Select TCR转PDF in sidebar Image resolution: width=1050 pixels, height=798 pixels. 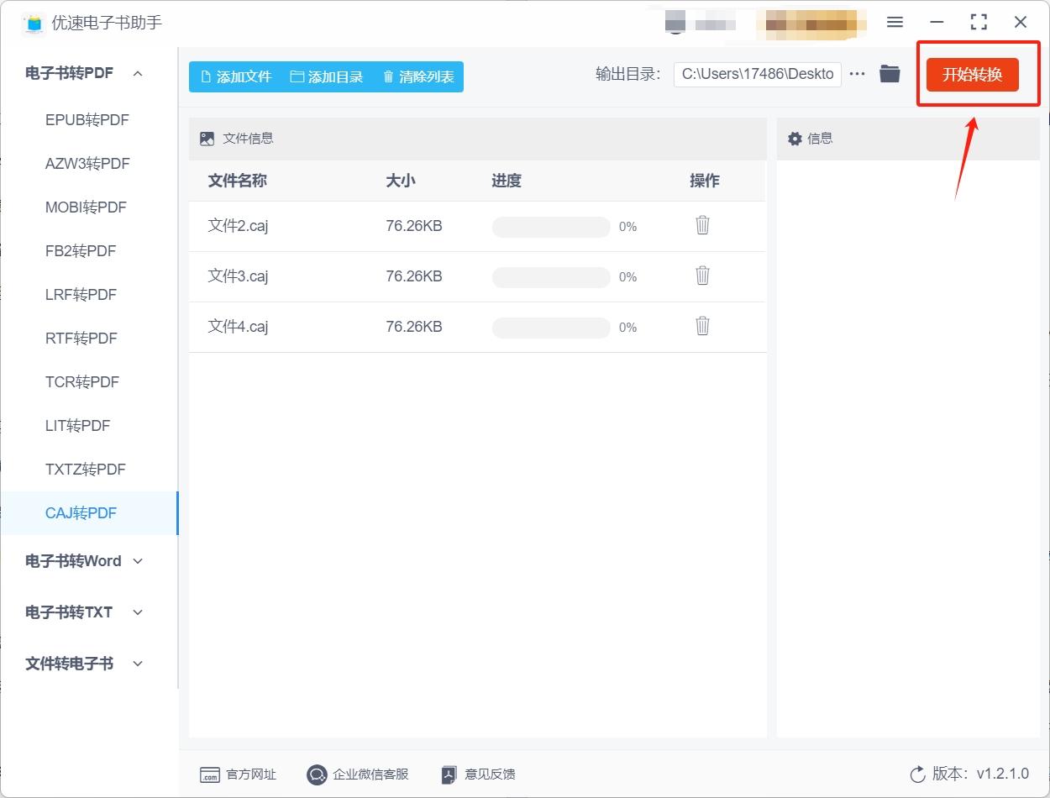click(87, 382)
